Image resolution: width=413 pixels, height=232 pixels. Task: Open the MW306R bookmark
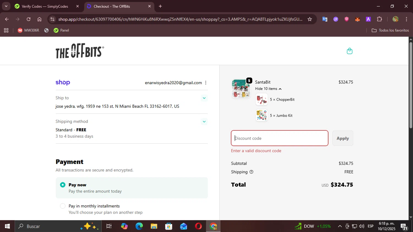28,30
